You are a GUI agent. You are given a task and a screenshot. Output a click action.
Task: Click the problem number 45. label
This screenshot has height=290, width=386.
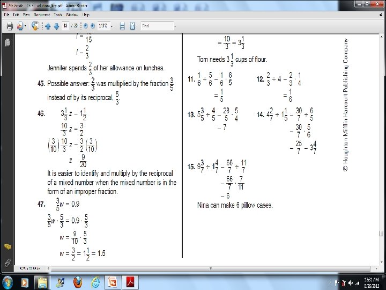pyautogui.click(x=41, y=84)
